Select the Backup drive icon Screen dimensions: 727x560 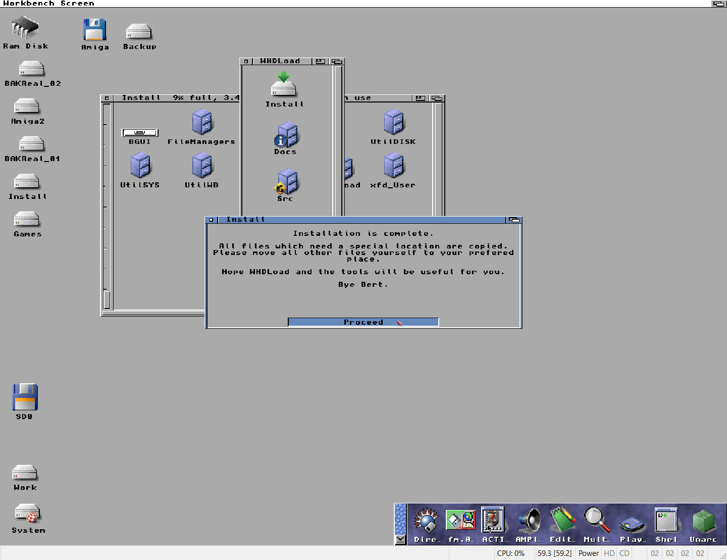tap(139, 36)
